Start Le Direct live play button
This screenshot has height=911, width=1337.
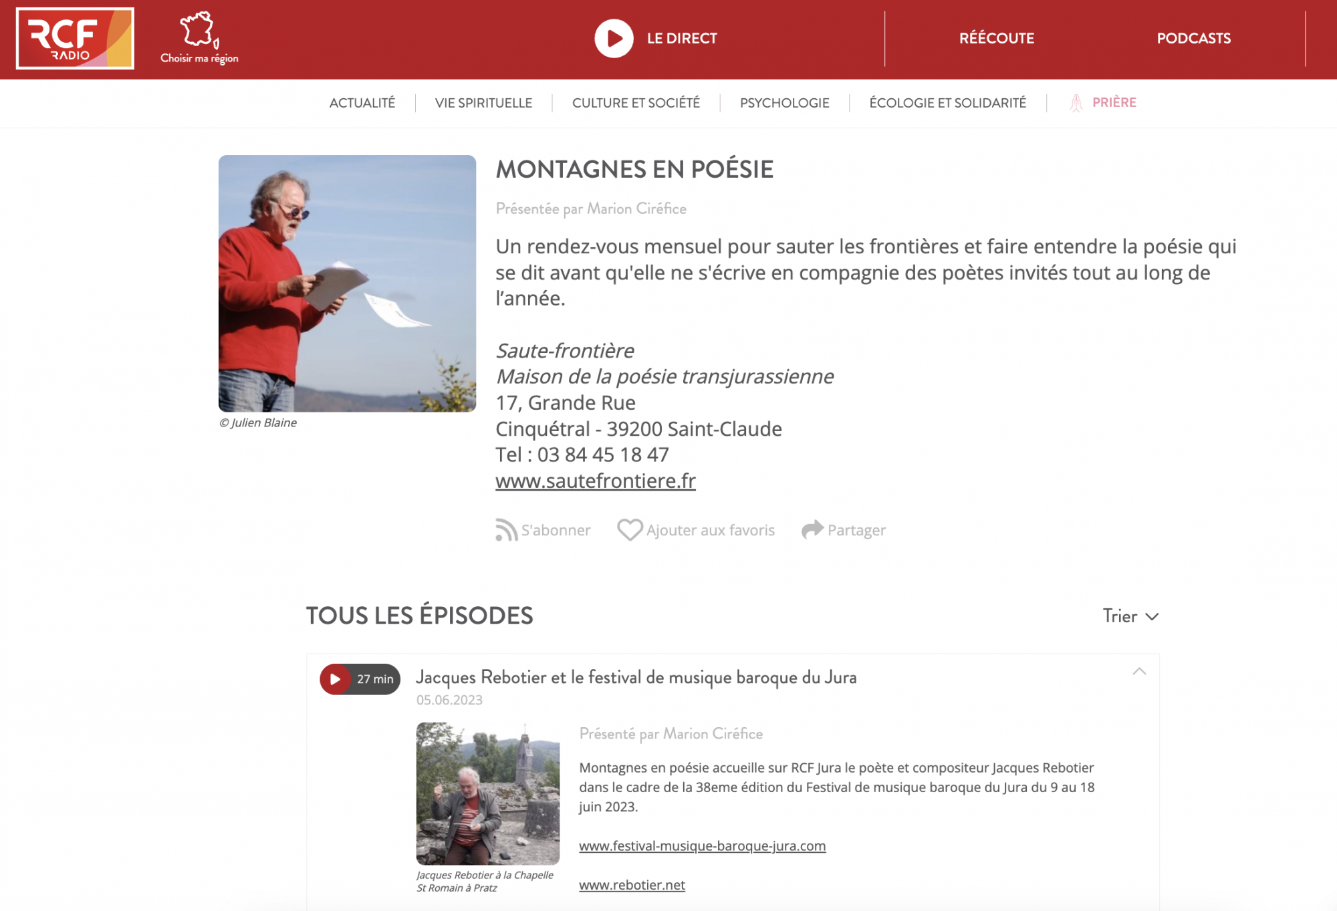[x=614, y=39]
